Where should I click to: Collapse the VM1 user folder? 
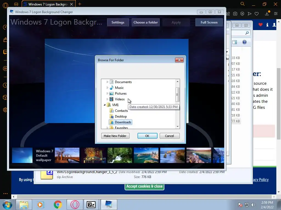click(x=105, y=105)
